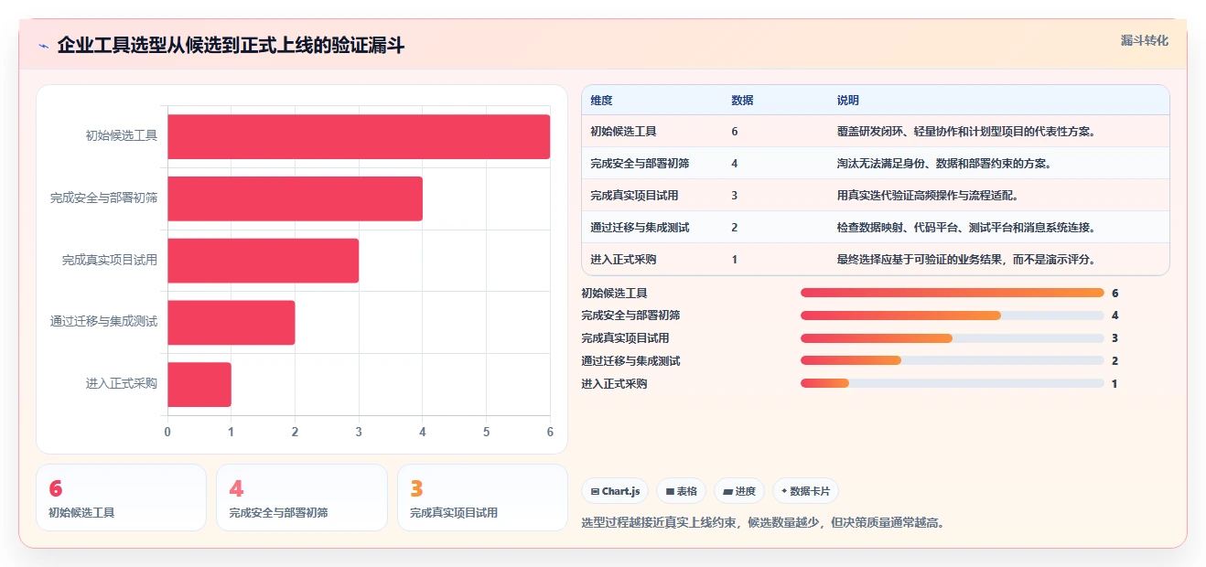Image resolution: width=1206 pixels, height=567 pixels.
Task: Select the 表格 tag chip
Action: (x=681, y=491)
